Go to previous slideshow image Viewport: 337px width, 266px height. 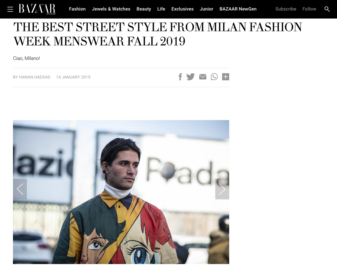pos(20,189)
